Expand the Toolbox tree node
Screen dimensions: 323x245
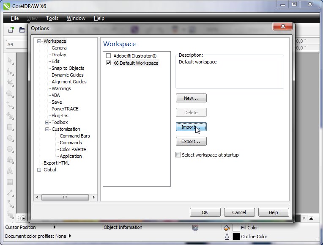tap(47, 122)
